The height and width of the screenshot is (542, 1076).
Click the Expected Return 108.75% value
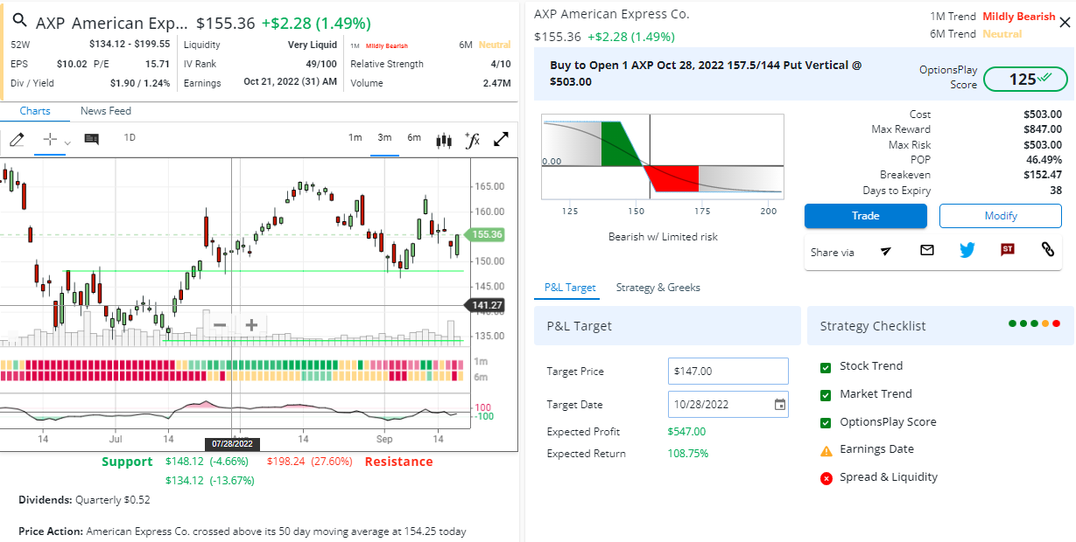[x=688, y=454]
